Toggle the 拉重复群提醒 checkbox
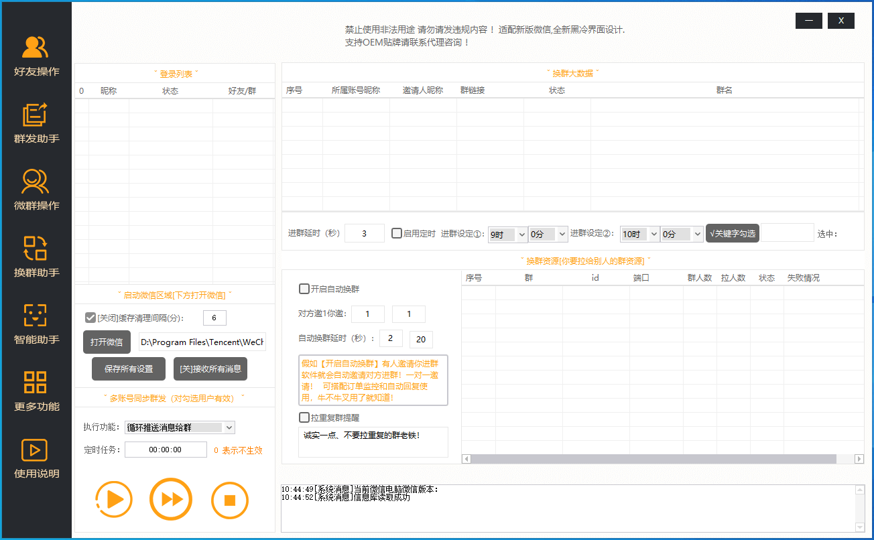874x540 pixels. tap(304, 418)
